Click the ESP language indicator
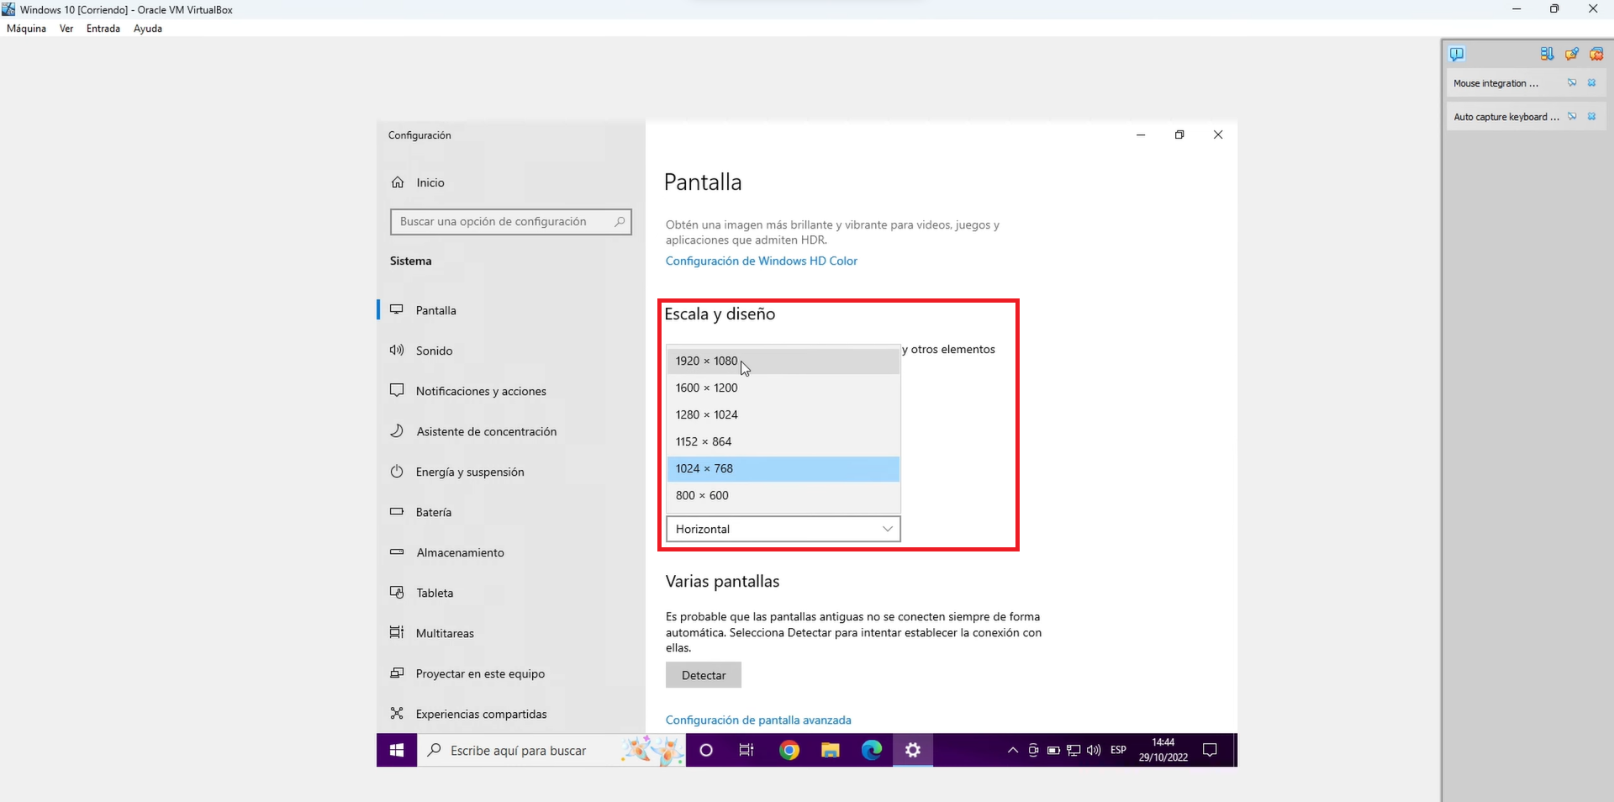The height and width of the screenshot is (802, 1614). pos(1118,750)
